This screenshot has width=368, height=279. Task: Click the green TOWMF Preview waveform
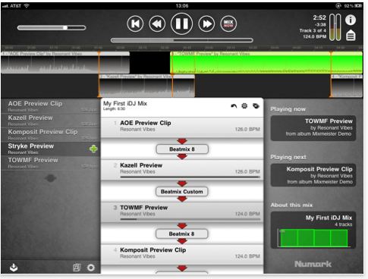[x=266, y=63]
